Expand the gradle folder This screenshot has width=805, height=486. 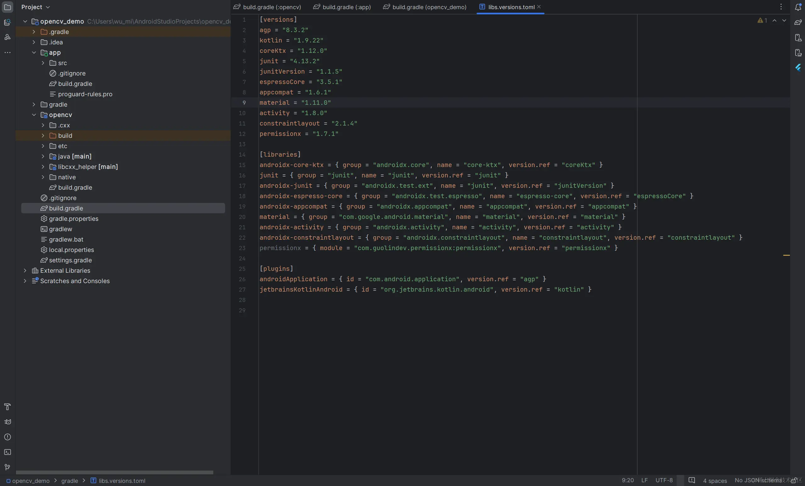click(34, 104)
